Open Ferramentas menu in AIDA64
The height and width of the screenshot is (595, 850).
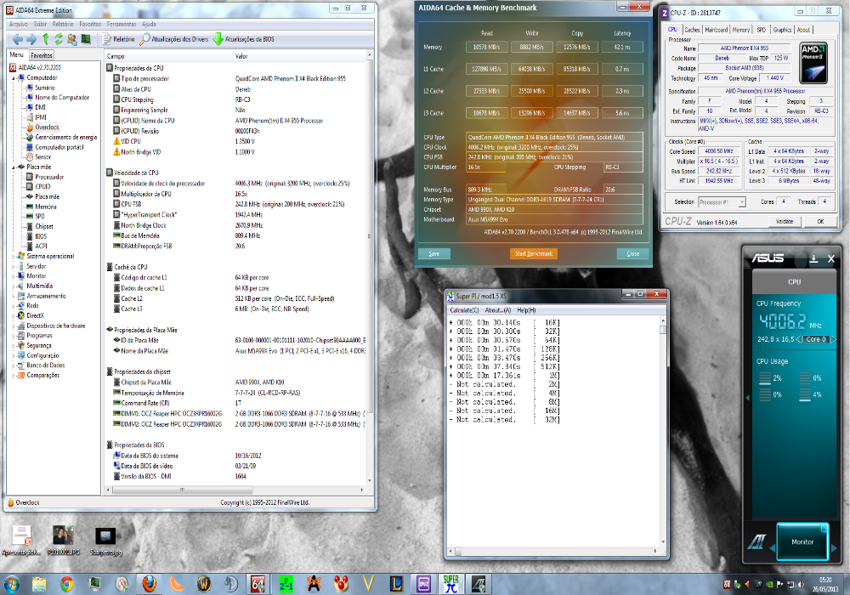click(122, 24)
